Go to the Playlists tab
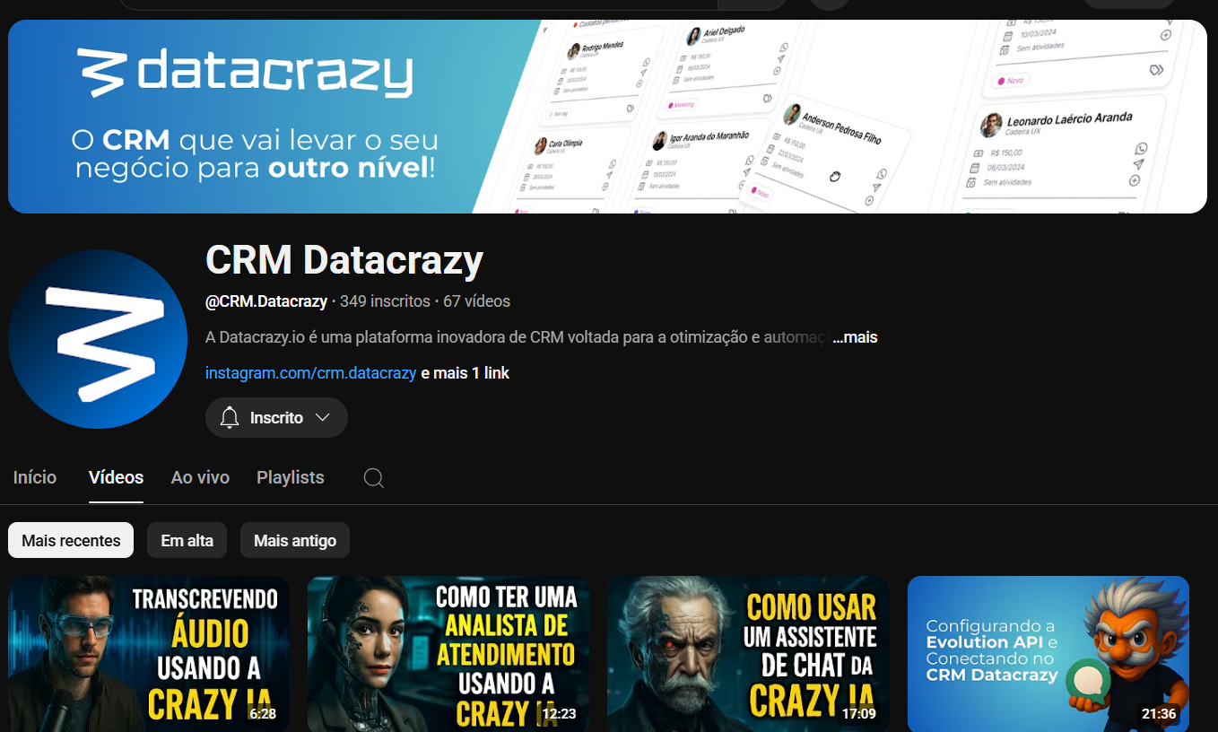This screenshot has height=732, width=1218. coord(291,478)
